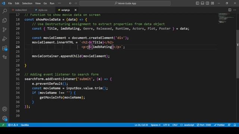The image size is (239, 134).
Task: Click Ln 24, Col 35 cursor position
Action: click(141, 125)
